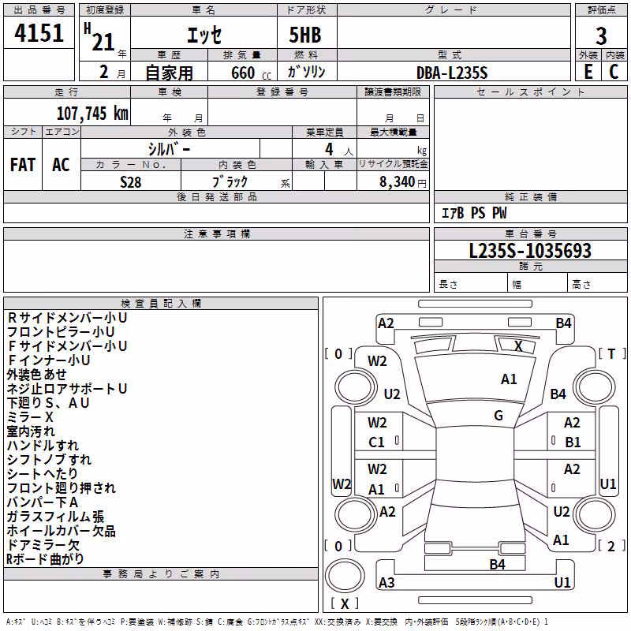Click the note バンパー下A

point(43,502)
